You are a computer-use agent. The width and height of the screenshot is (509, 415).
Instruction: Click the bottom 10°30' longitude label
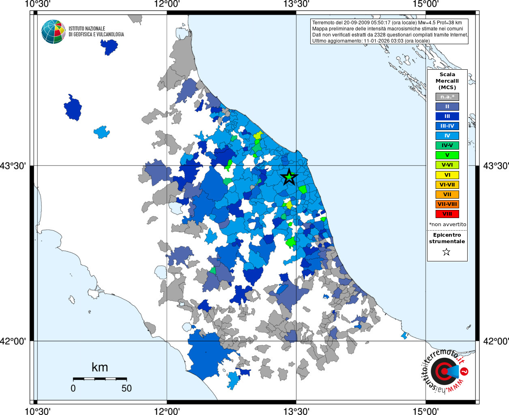[x=37, y=411]
